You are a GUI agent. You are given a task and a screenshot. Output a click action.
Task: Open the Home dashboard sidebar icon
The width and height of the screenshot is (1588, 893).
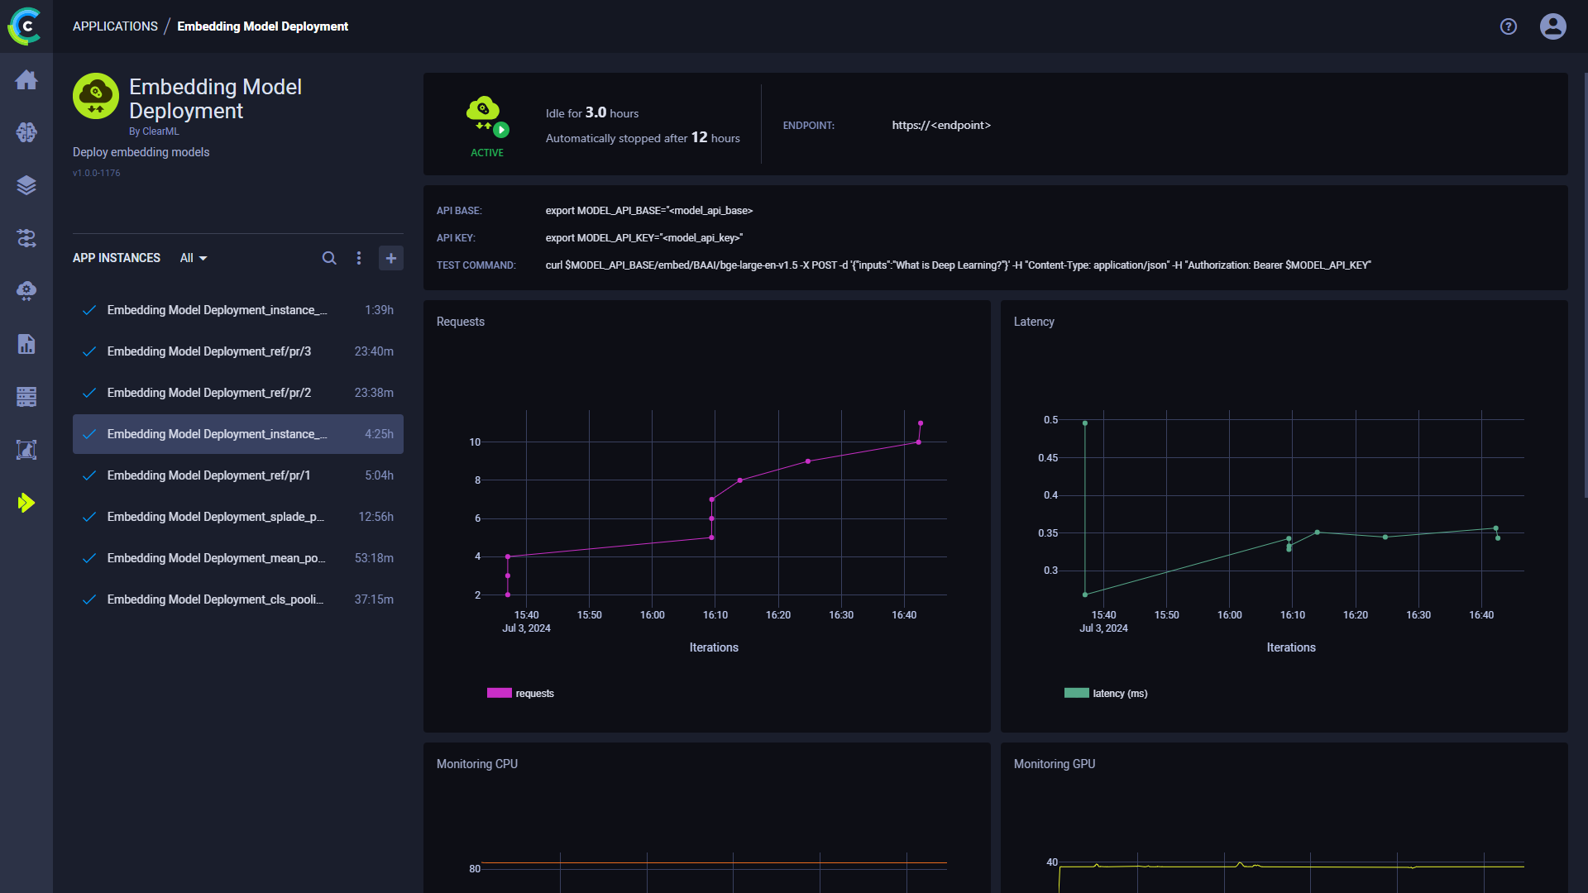(26, 79)
